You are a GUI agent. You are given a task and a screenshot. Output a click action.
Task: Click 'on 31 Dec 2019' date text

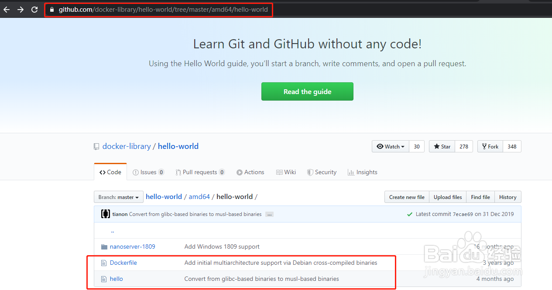pos(494,214)
